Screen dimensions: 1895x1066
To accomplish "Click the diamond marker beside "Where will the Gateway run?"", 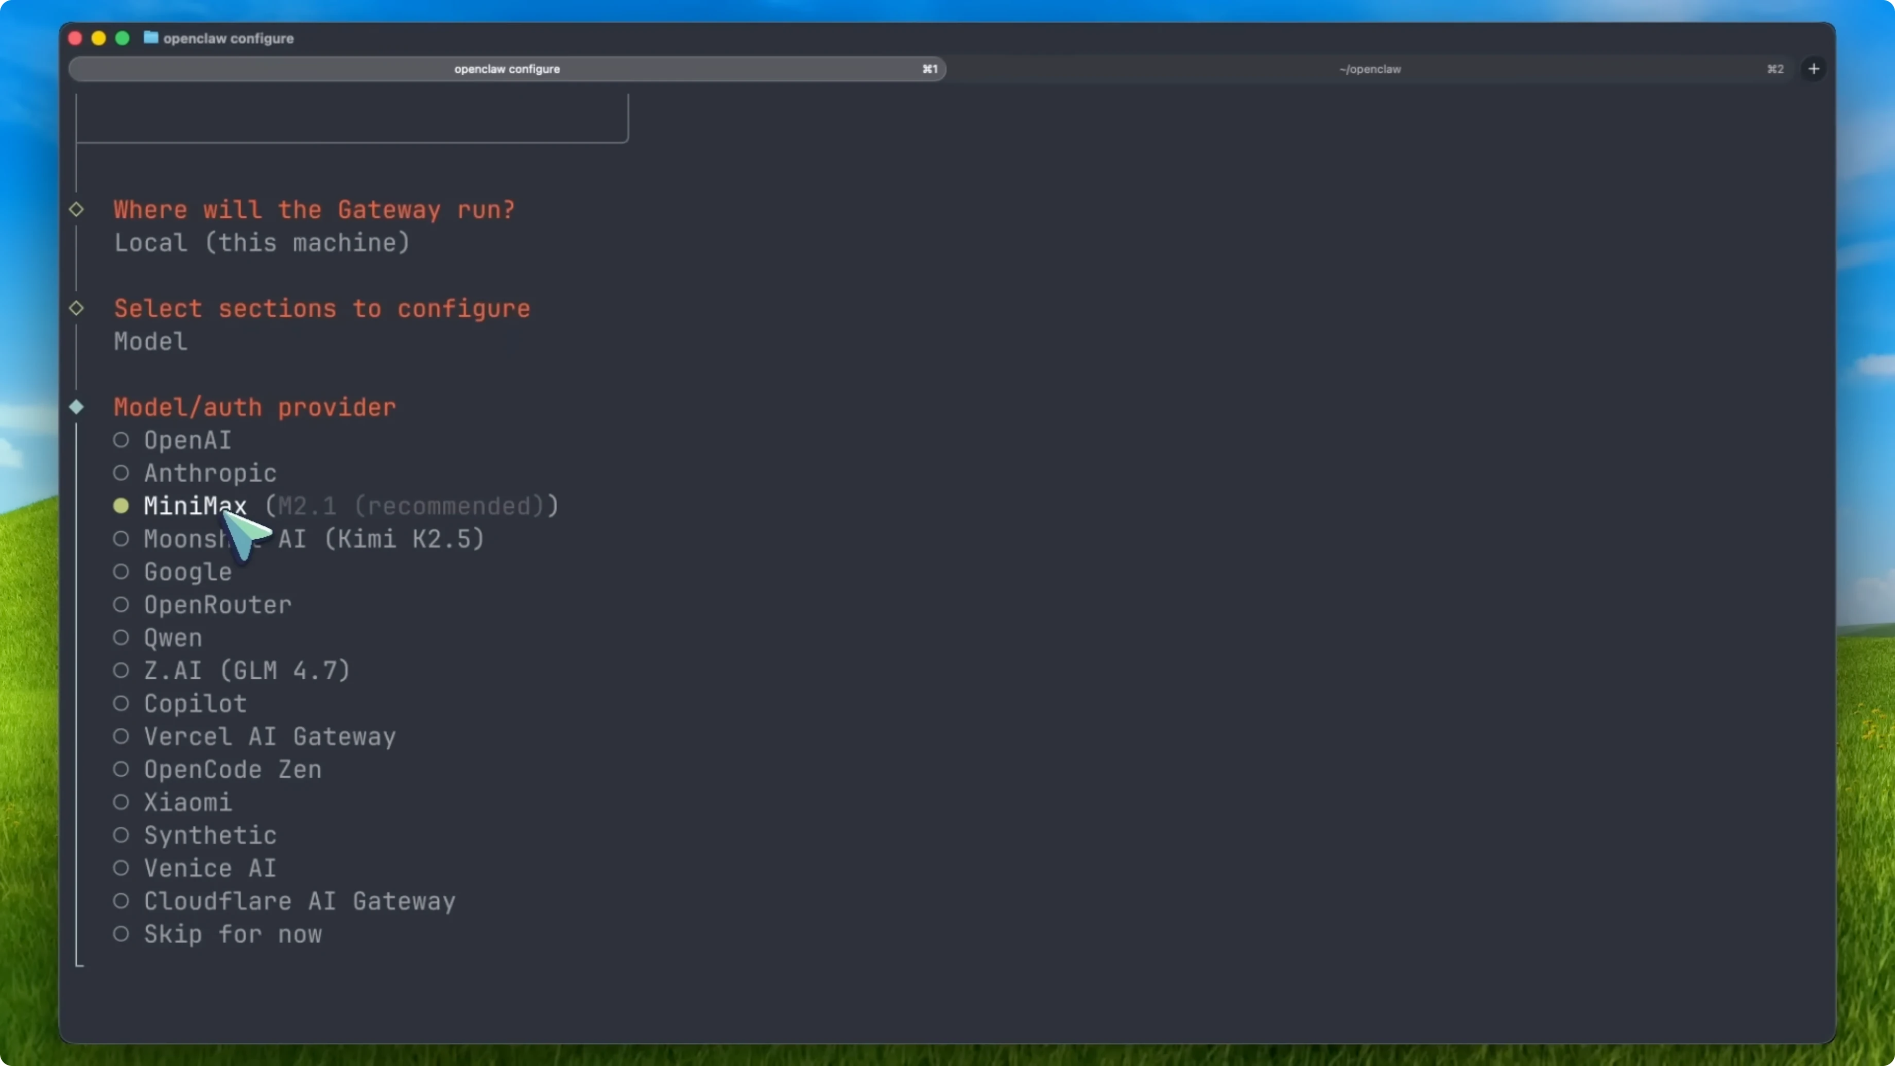I will [x=76, y=210].
